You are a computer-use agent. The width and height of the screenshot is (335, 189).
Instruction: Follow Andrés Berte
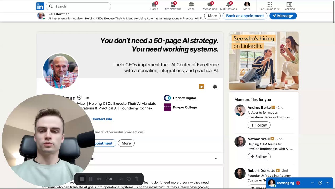[259, 125]
